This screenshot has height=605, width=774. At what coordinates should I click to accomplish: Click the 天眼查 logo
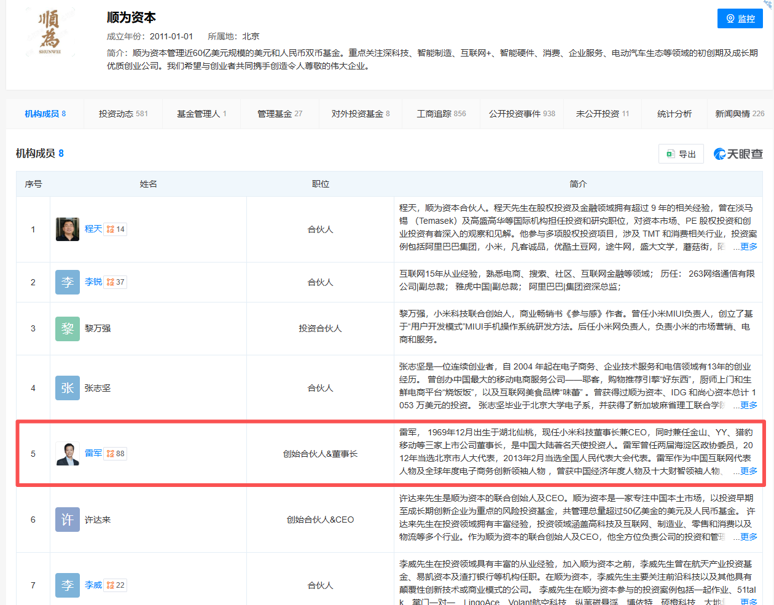738,154
